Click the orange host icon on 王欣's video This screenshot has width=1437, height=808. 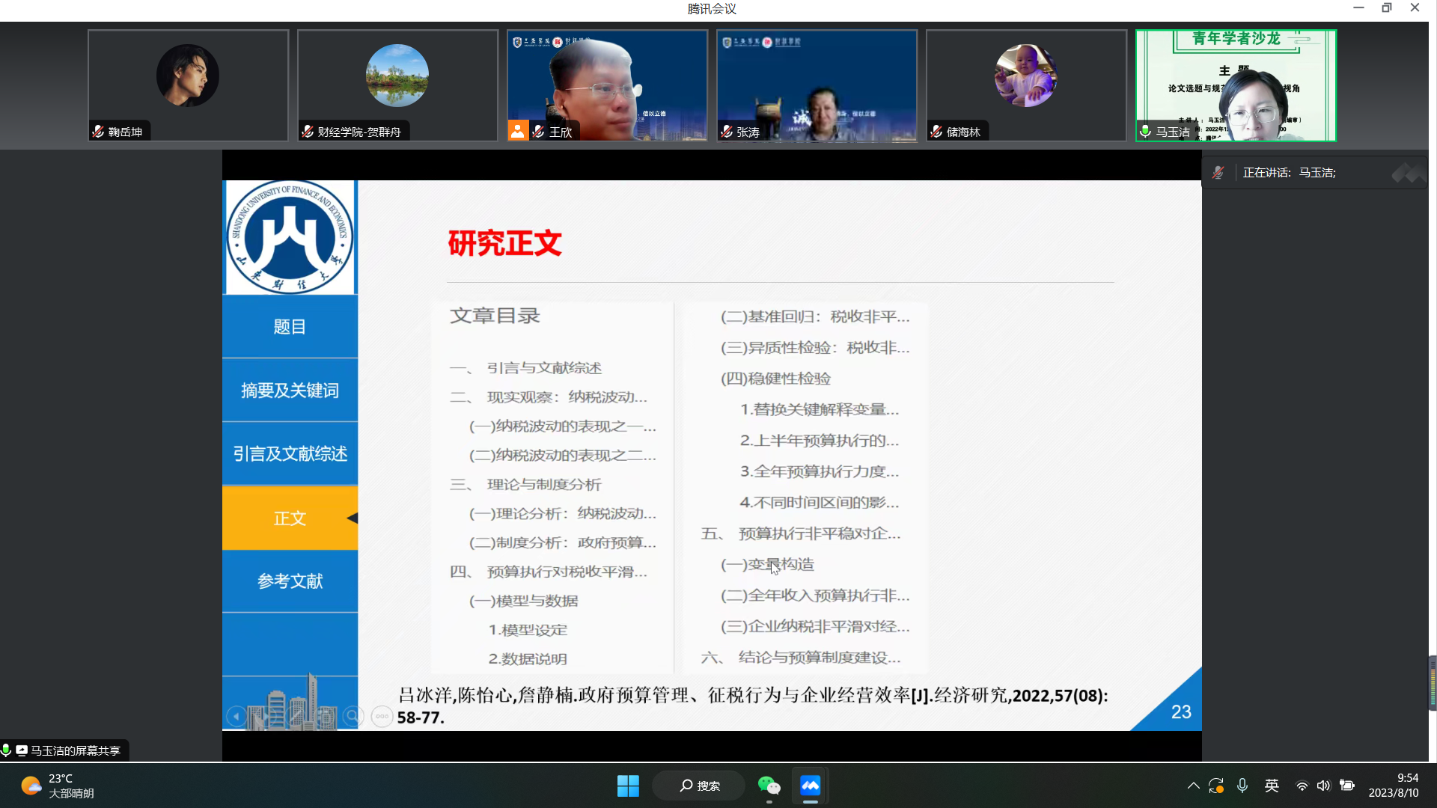[x=517, y=131]
